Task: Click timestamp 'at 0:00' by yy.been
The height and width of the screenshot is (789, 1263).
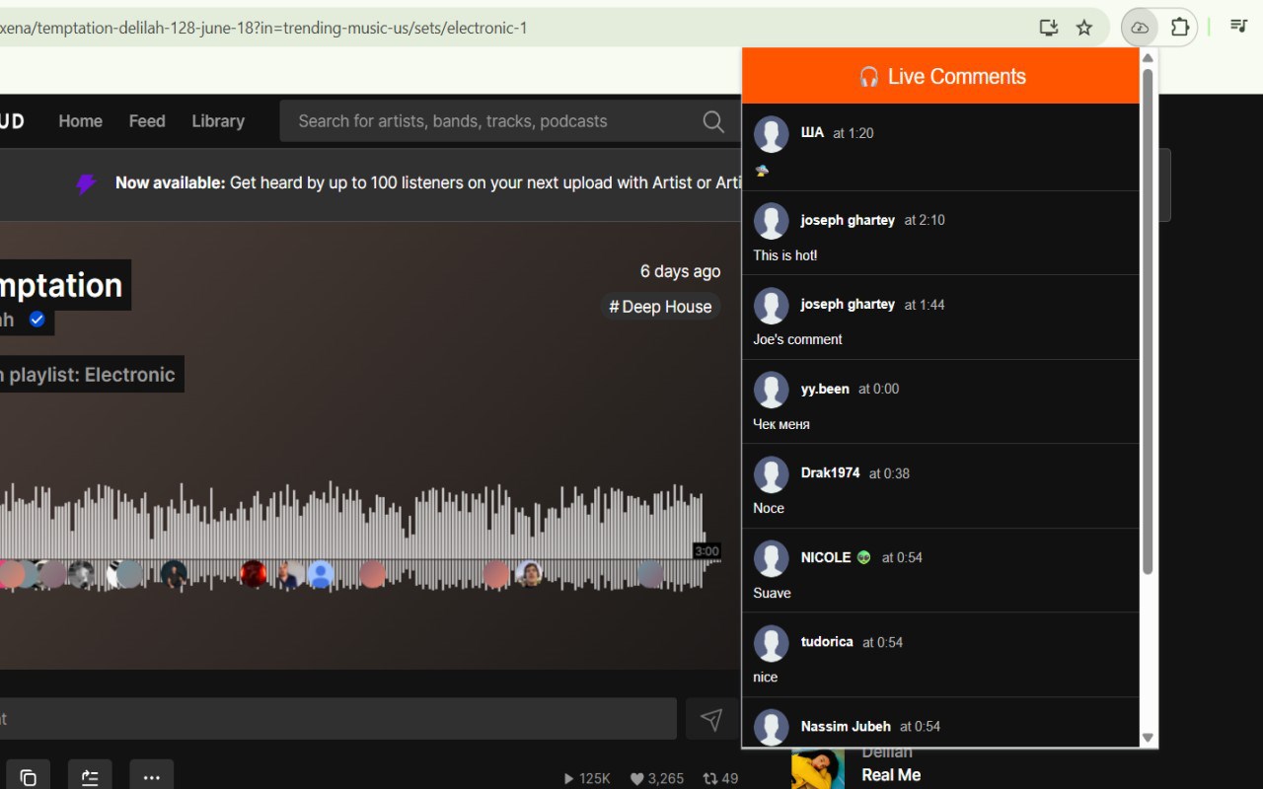Action: point(878,389)
